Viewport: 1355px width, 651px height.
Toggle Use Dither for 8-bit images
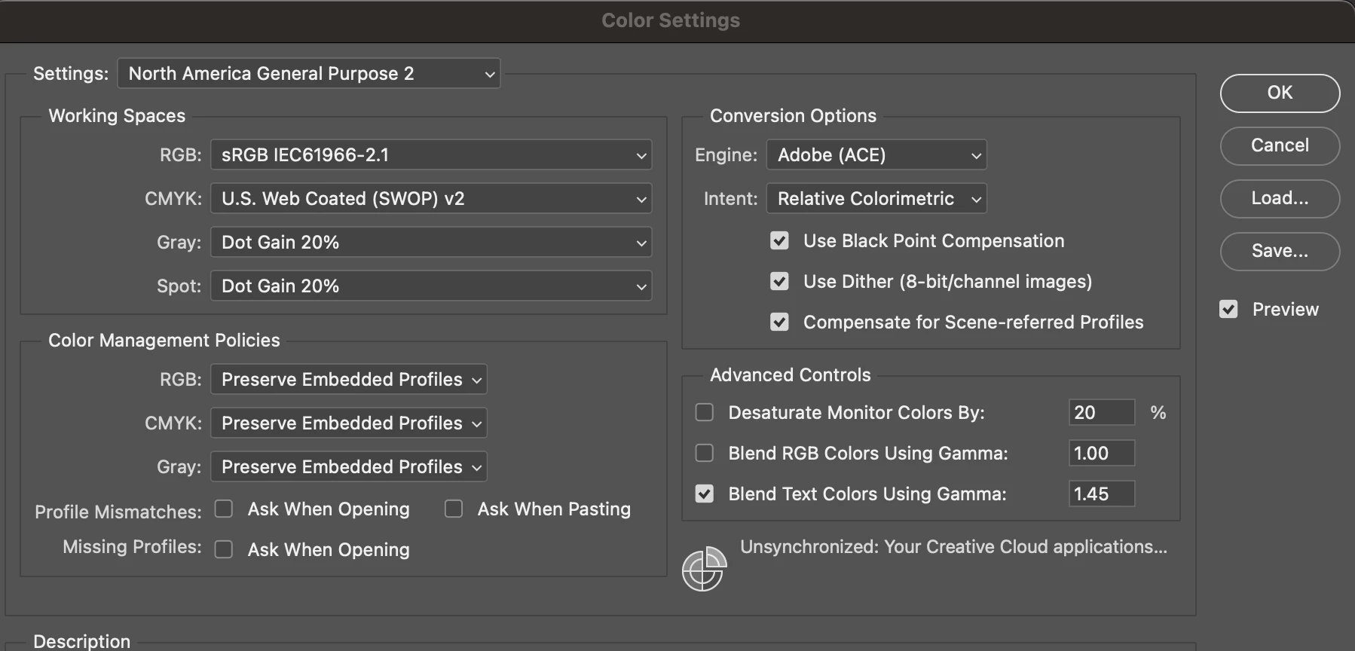point(779,281)
